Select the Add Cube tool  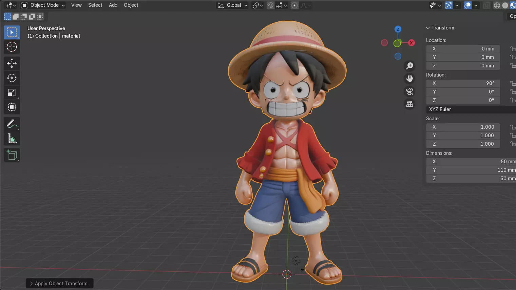(12, 155)
